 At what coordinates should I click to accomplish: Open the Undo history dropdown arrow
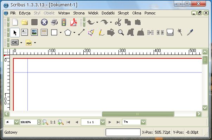pyautogui.click(x=97, y=22)
